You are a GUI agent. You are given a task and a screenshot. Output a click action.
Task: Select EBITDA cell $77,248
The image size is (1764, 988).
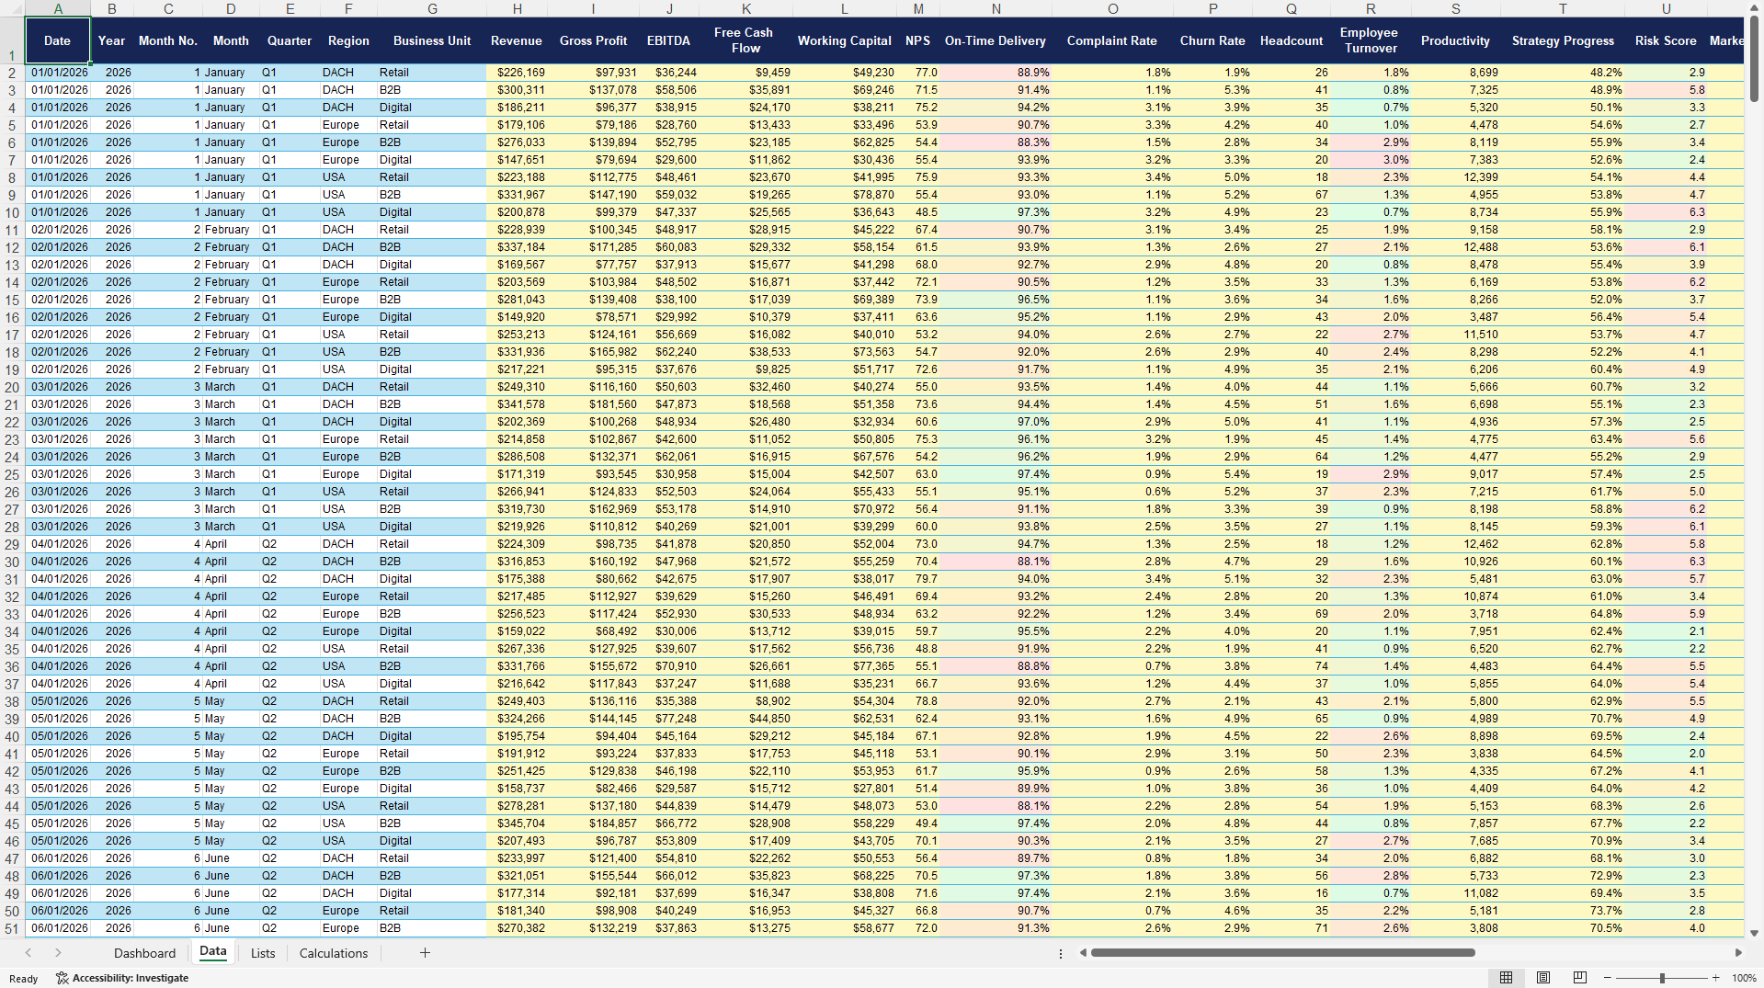tap(669, 719)
